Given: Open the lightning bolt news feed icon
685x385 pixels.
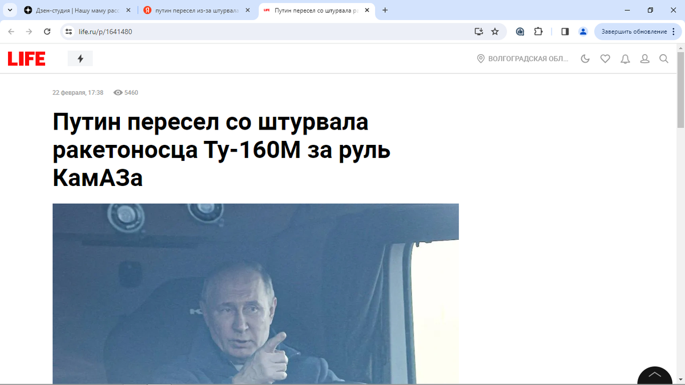Looking at the screenshot, I should 80,59.
